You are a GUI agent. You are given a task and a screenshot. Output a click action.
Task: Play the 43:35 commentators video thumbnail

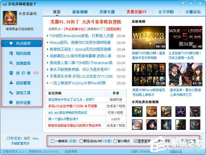(x=185, y=75)
